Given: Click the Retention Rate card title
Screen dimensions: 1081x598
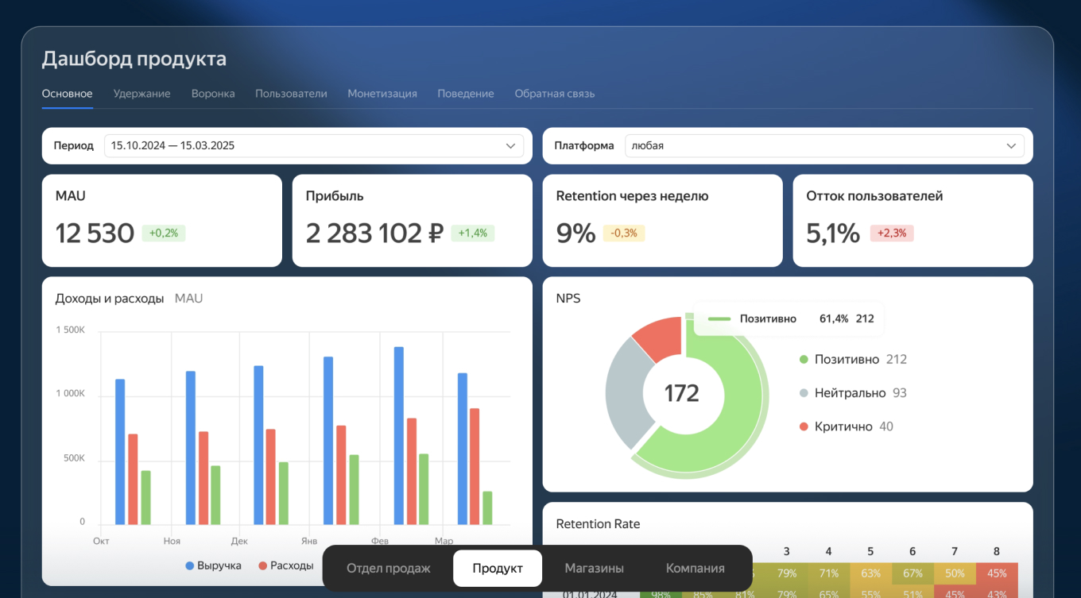Looking at the screenshot, I should 598,524.
